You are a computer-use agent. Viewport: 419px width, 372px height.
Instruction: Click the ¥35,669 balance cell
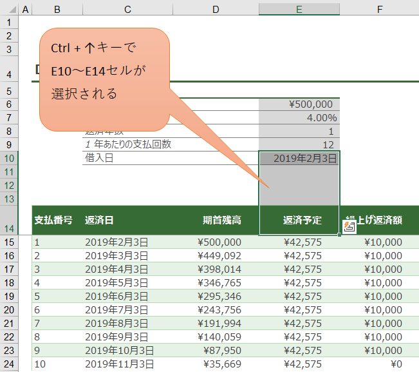(x=216, y=364)
